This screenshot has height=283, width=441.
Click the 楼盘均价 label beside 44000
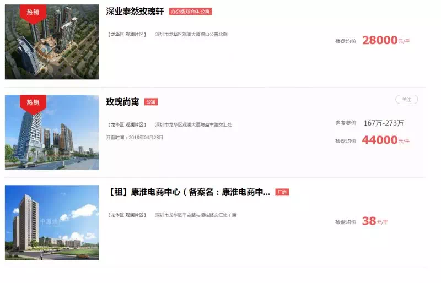pyautogui.click(x=346, y=141)
